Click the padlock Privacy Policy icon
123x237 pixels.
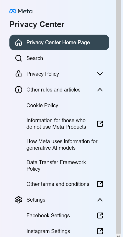pyautogui.click(x=19, y=74)
